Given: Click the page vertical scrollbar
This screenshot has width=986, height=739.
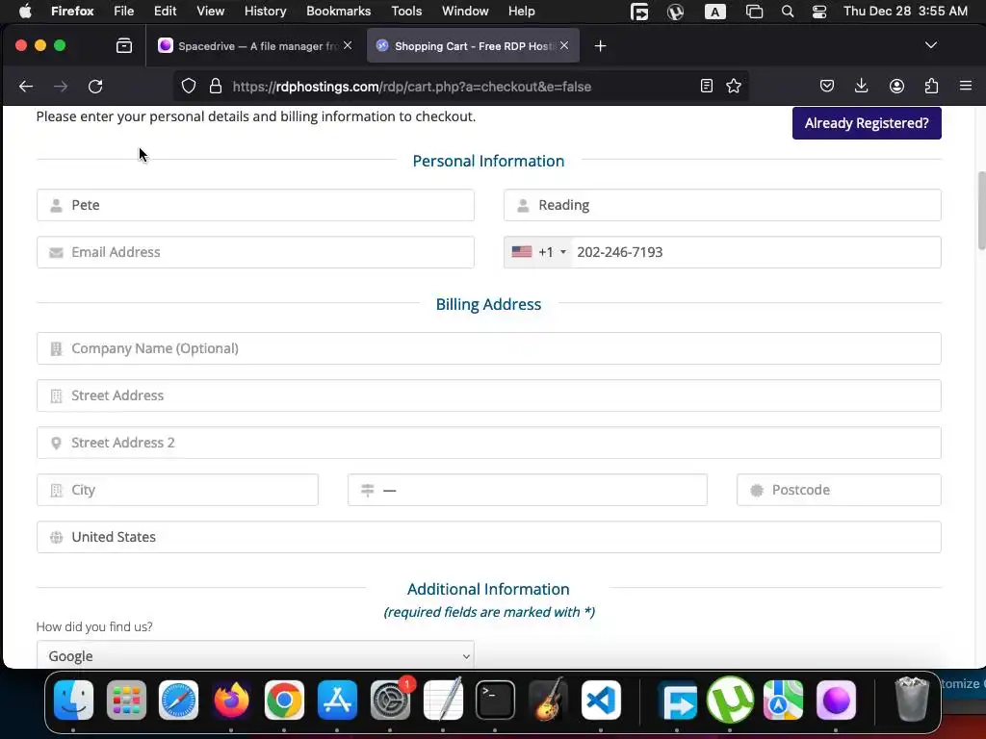Looking at the screenshot, I should pyautogui.click(x=981, y=211).
